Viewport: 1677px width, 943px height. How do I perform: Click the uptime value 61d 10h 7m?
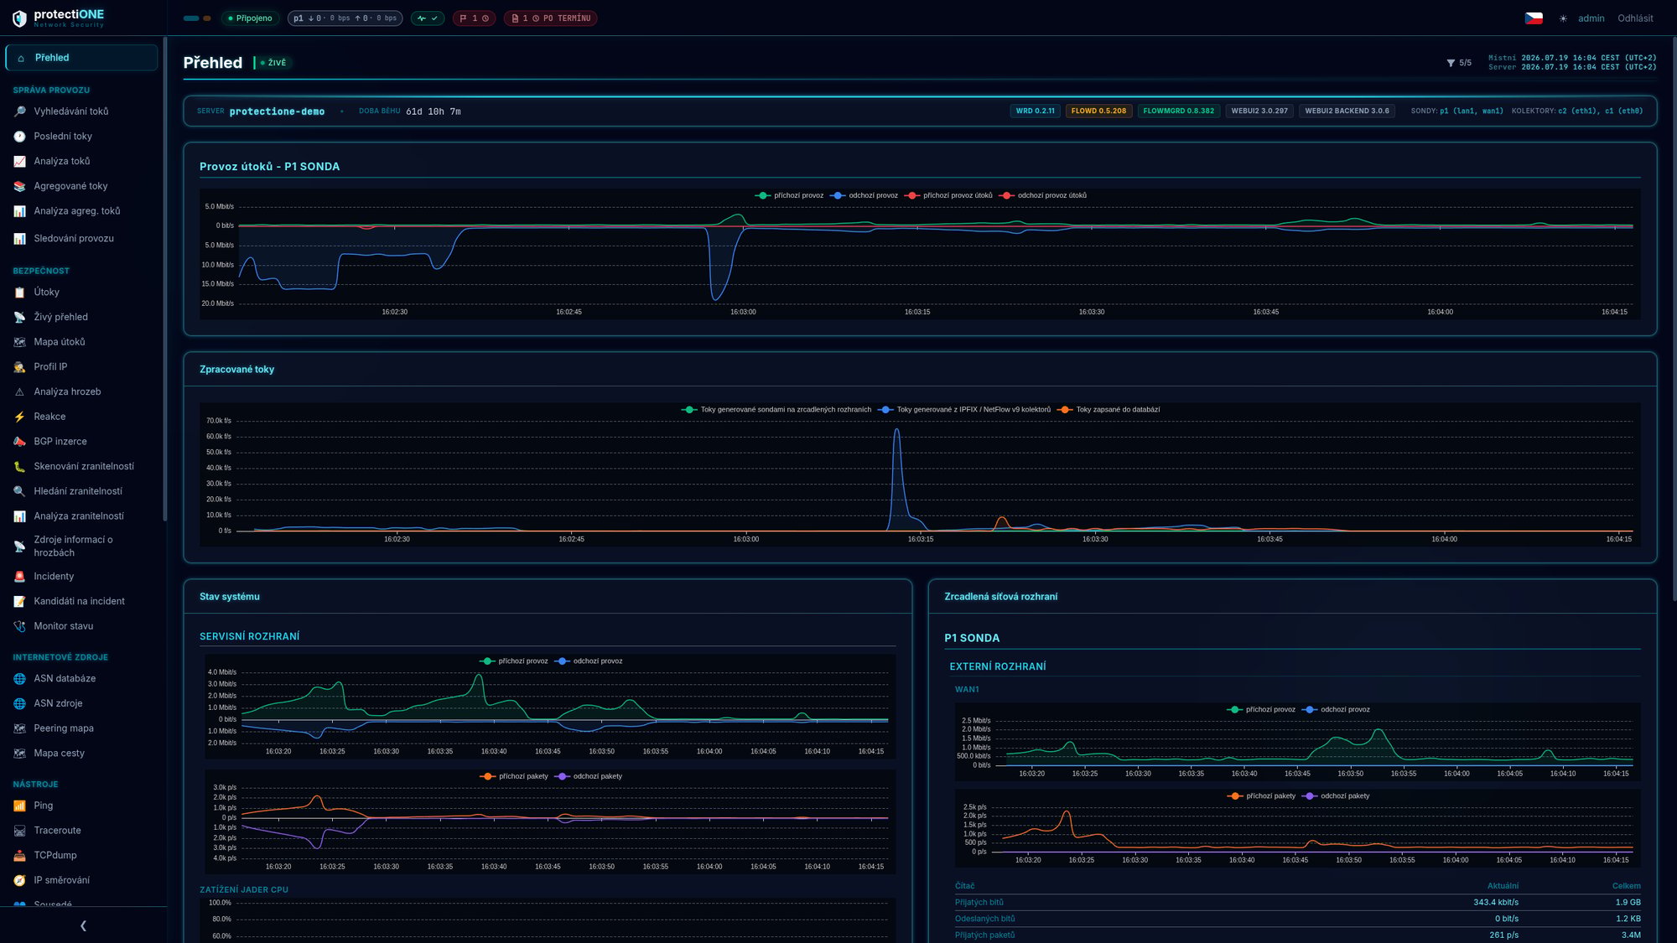click(x=434, y=111)
